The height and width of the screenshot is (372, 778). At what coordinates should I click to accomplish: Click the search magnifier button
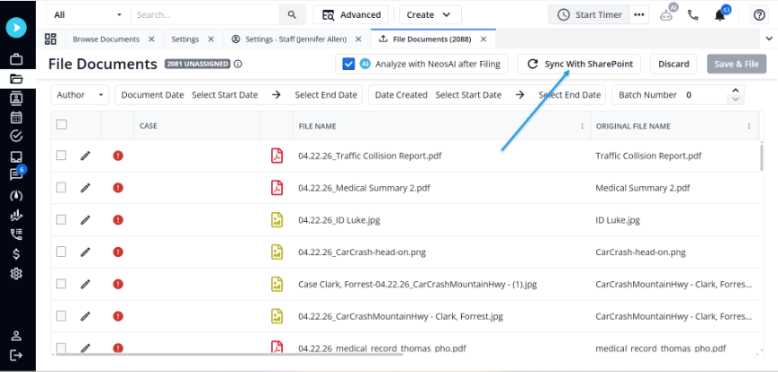click(x=293, y=15)
